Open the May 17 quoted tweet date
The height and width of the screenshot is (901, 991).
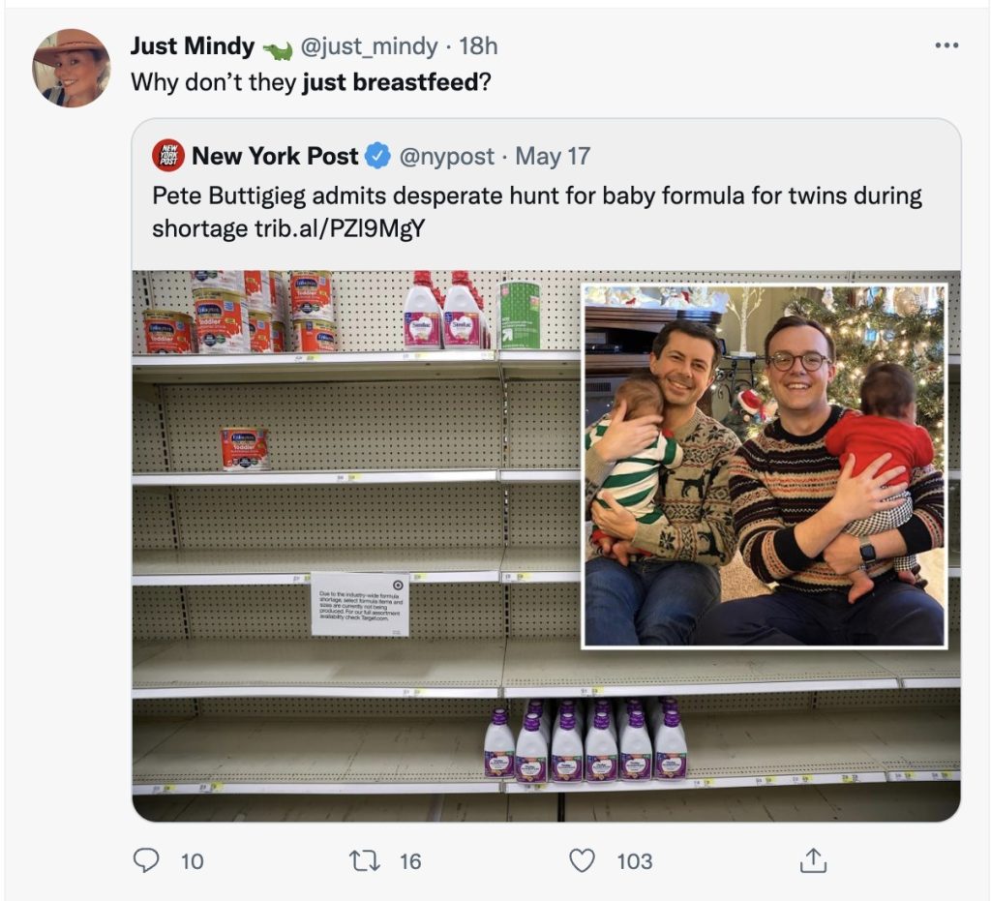(553, 156)
